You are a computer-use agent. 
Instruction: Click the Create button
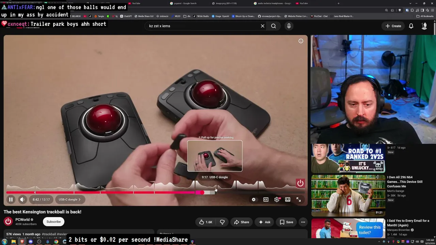click(x=393, y=26)
